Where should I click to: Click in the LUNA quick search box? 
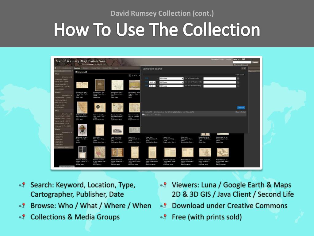(242, 62)
